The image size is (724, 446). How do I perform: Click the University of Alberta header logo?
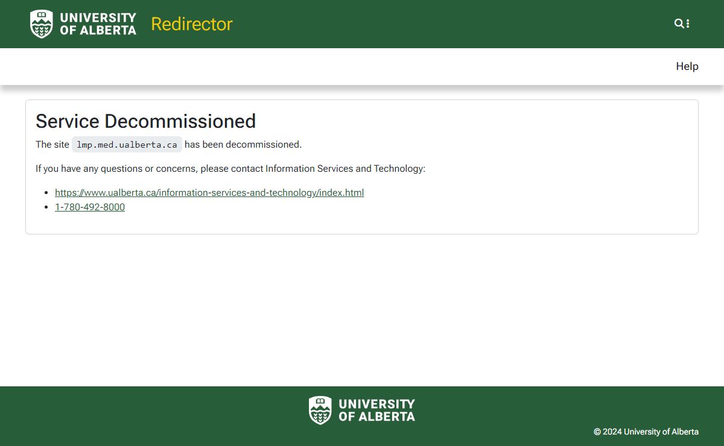click(x=83, y=24)
